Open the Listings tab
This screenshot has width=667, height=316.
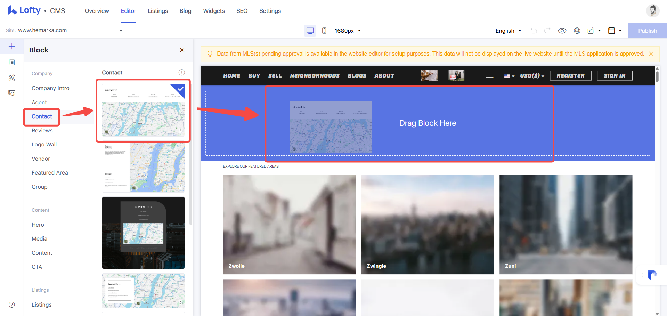pos(158,11)
